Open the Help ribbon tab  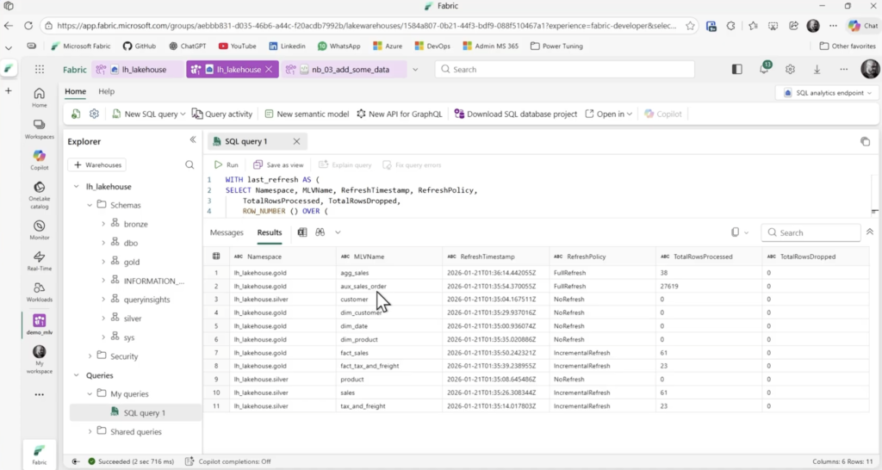106,91
